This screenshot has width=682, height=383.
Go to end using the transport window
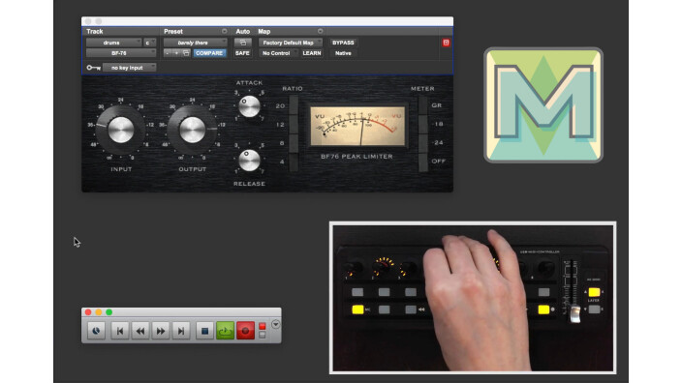tap(181, 331)
